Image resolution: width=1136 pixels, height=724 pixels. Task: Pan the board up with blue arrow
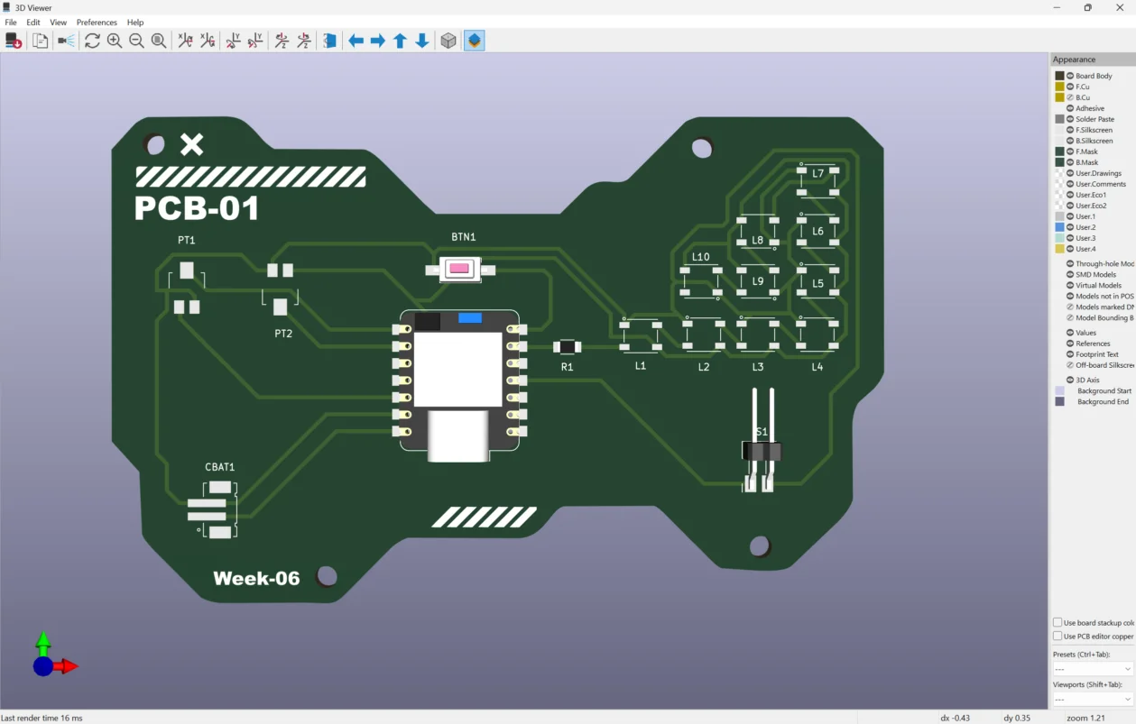400,41
